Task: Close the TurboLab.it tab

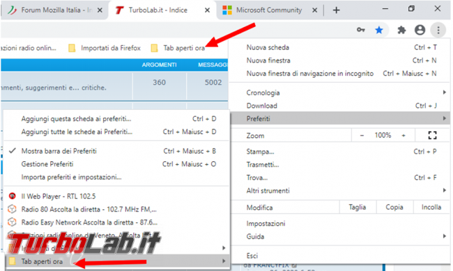Action: pos(207,10)
